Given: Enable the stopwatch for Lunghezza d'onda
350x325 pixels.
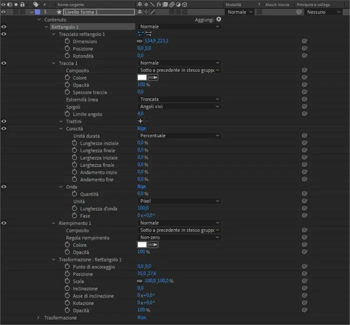Looking at the screenshot, I should (74, 208).
